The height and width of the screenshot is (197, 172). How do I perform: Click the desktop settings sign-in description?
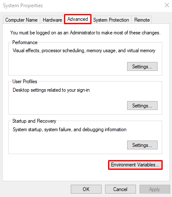point(51,90)
